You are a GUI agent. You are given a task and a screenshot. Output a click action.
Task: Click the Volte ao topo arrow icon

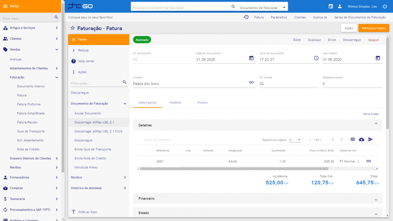[73, 212]
